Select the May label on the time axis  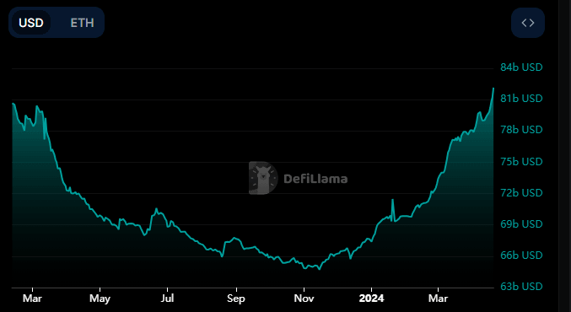click(100, 299)
